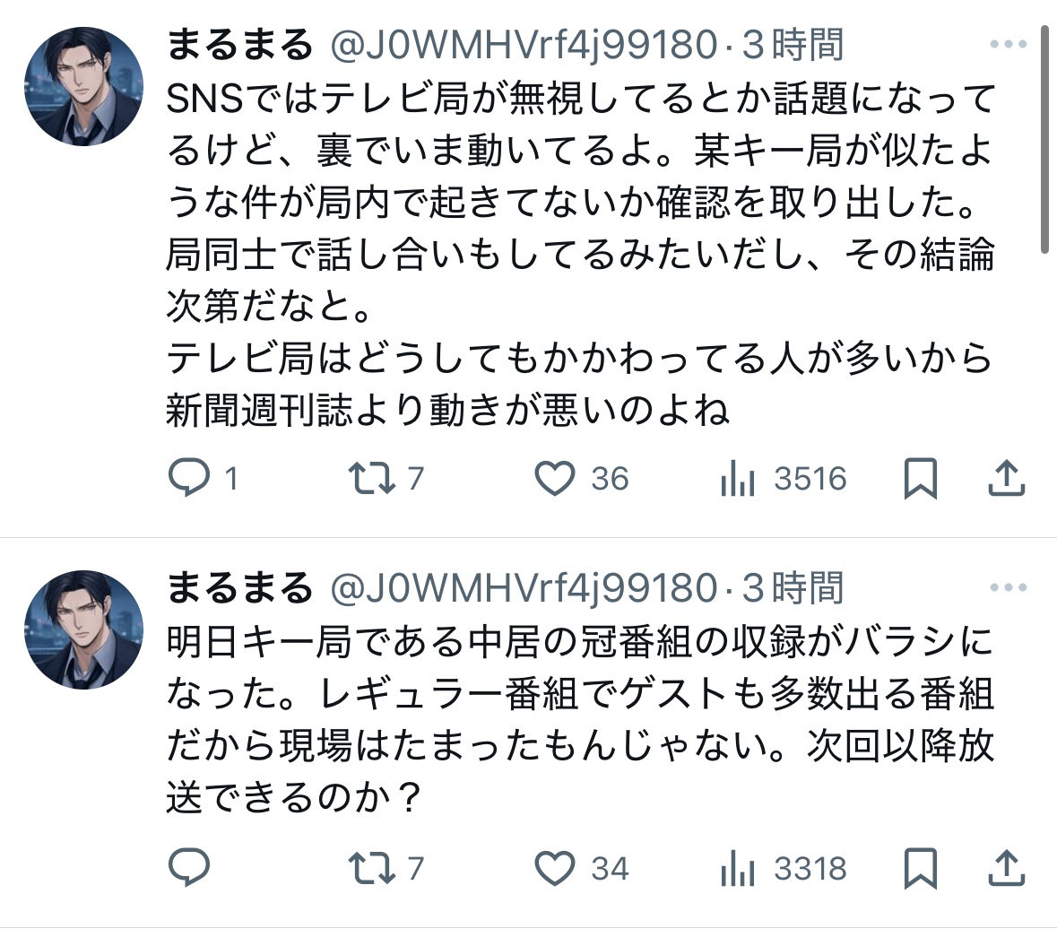
Task: Open the second tweet's profile avatar
Action: click(x=83, y=629)
